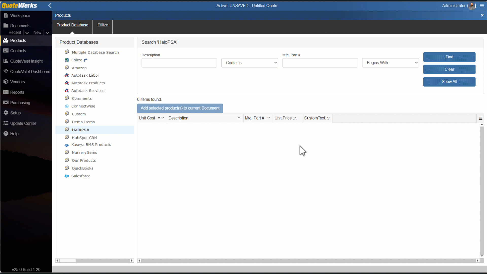Select the HubSpot CRM database
This screenshot has width=487, height=274.
(x=84, y=138)
